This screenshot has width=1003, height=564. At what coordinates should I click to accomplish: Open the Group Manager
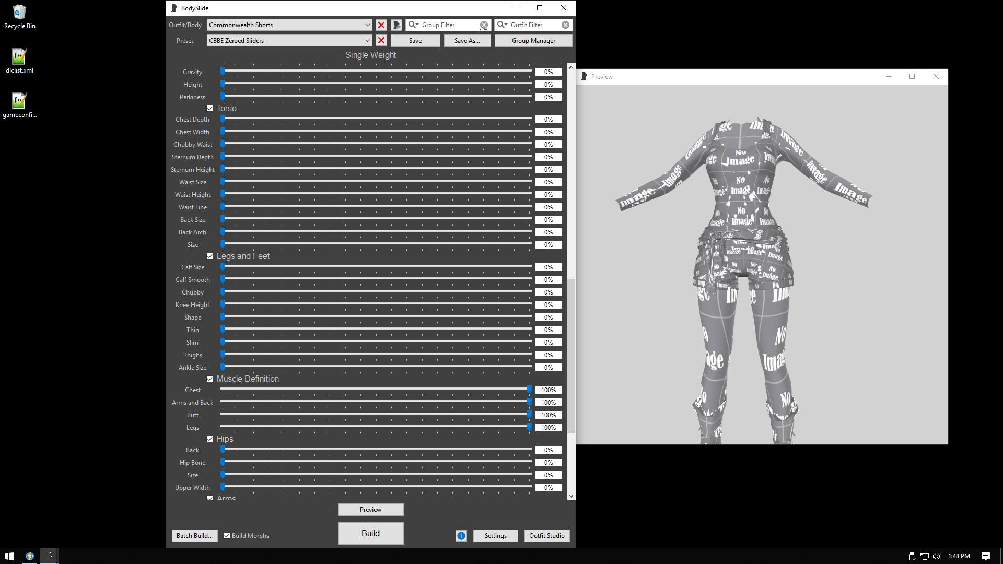[533, 41]
